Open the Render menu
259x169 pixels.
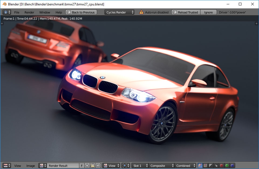point(29,12)
